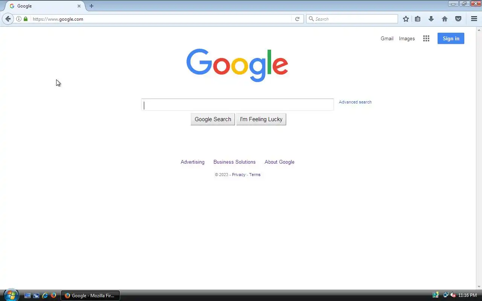Open the Images link
The image size is (482, 301).
pyautogui.click(x=407, y=38)
